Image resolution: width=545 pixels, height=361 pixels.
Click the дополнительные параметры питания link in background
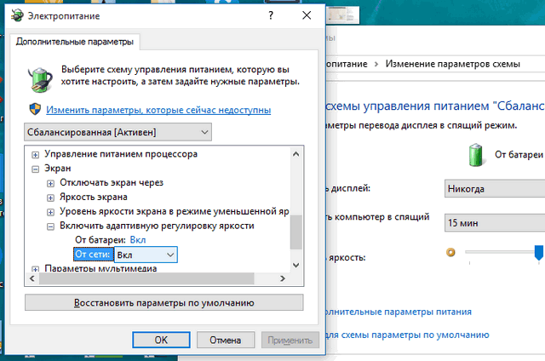pyautogui.click(x=399, y=312)
